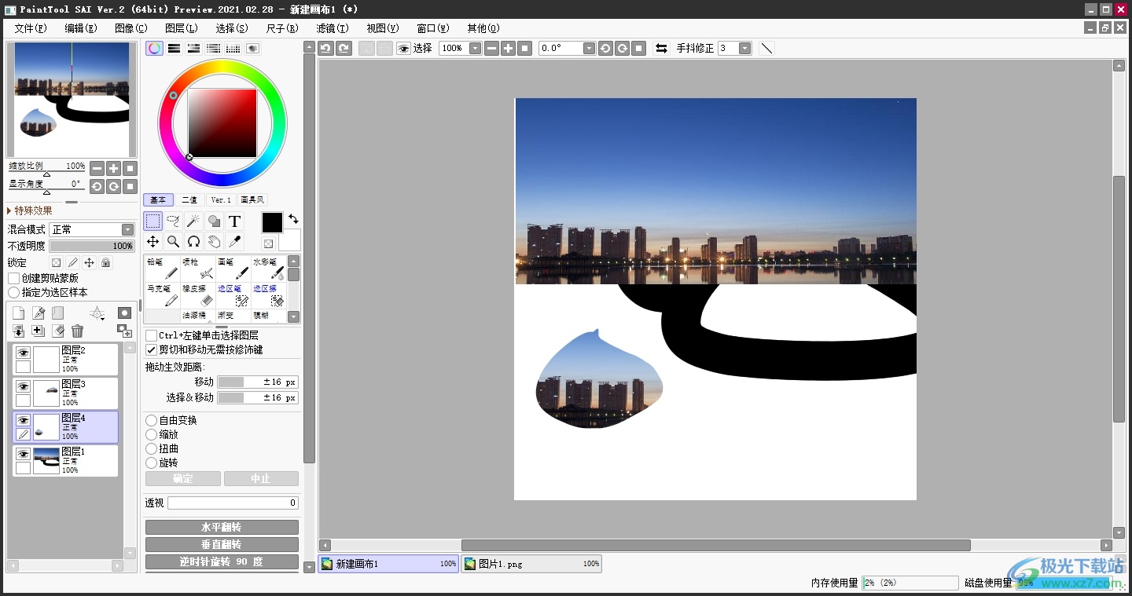The height and width of the screenshot is (596, 1132).
Task: Enable 创建剪贴蒙版 checkbox
Action: (13, 278)
